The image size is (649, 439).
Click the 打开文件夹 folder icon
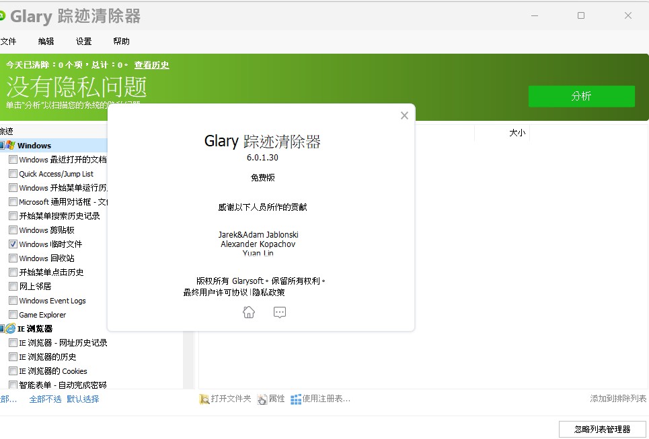(204, 399)
